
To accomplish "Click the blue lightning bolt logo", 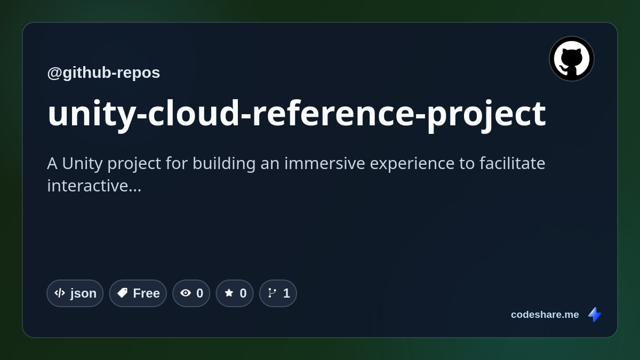I will tap(595, 315).
